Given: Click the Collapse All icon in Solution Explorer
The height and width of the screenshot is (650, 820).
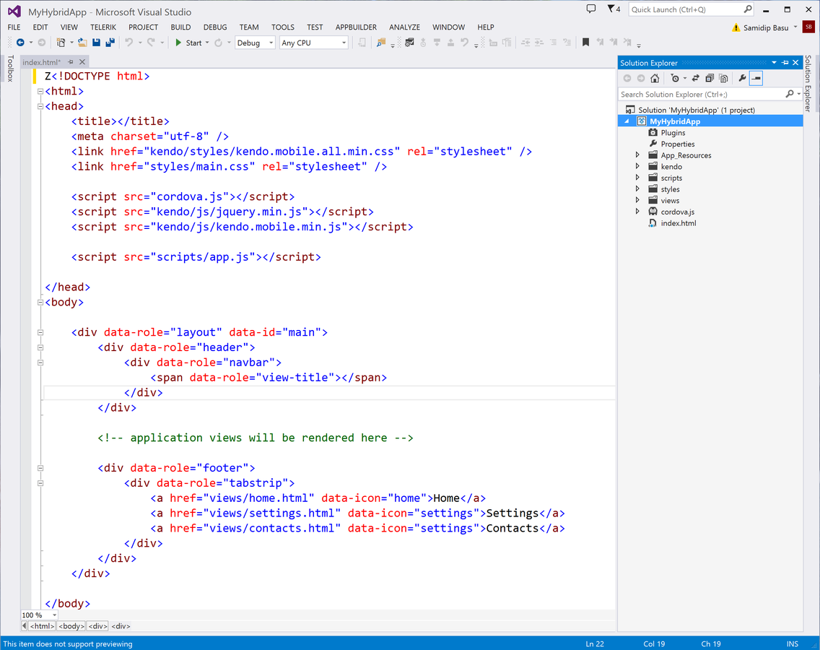Looking at the screenshot, I should [710, 78].
